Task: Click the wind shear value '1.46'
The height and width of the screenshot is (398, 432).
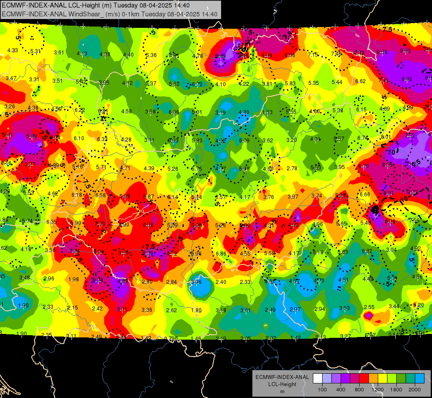Action: [x=196, y=338]
